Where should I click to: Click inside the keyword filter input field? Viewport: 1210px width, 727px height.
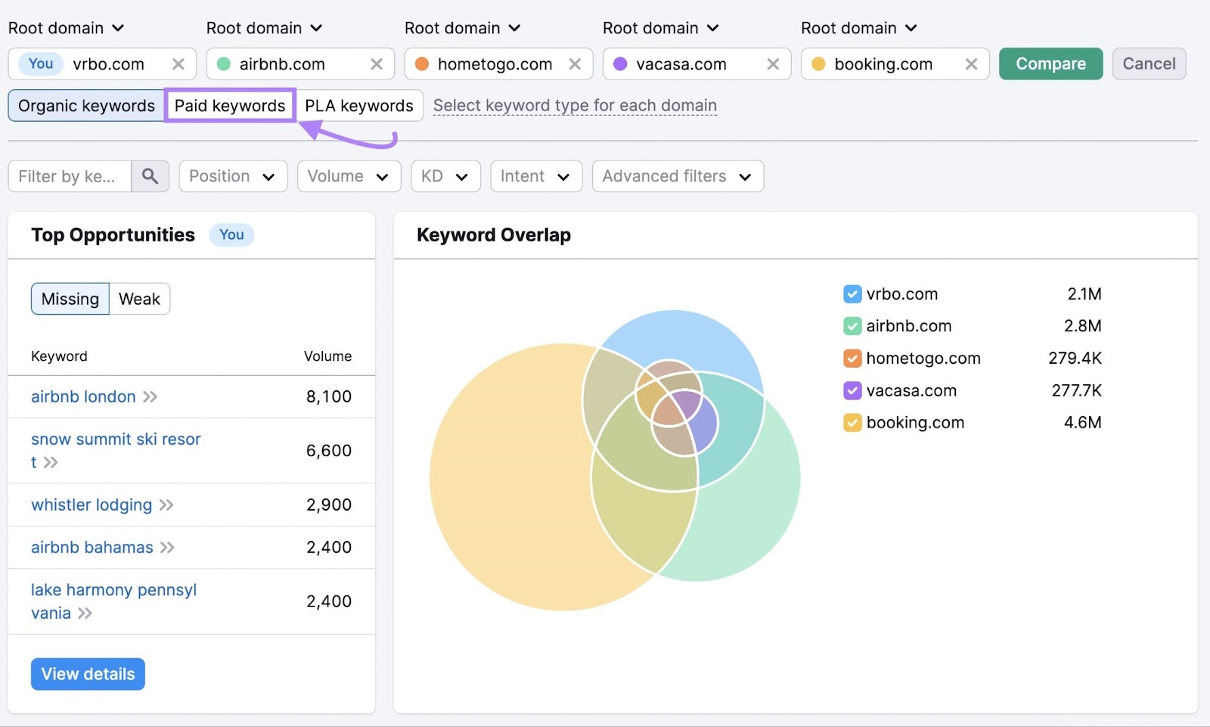tap(68, 176)
